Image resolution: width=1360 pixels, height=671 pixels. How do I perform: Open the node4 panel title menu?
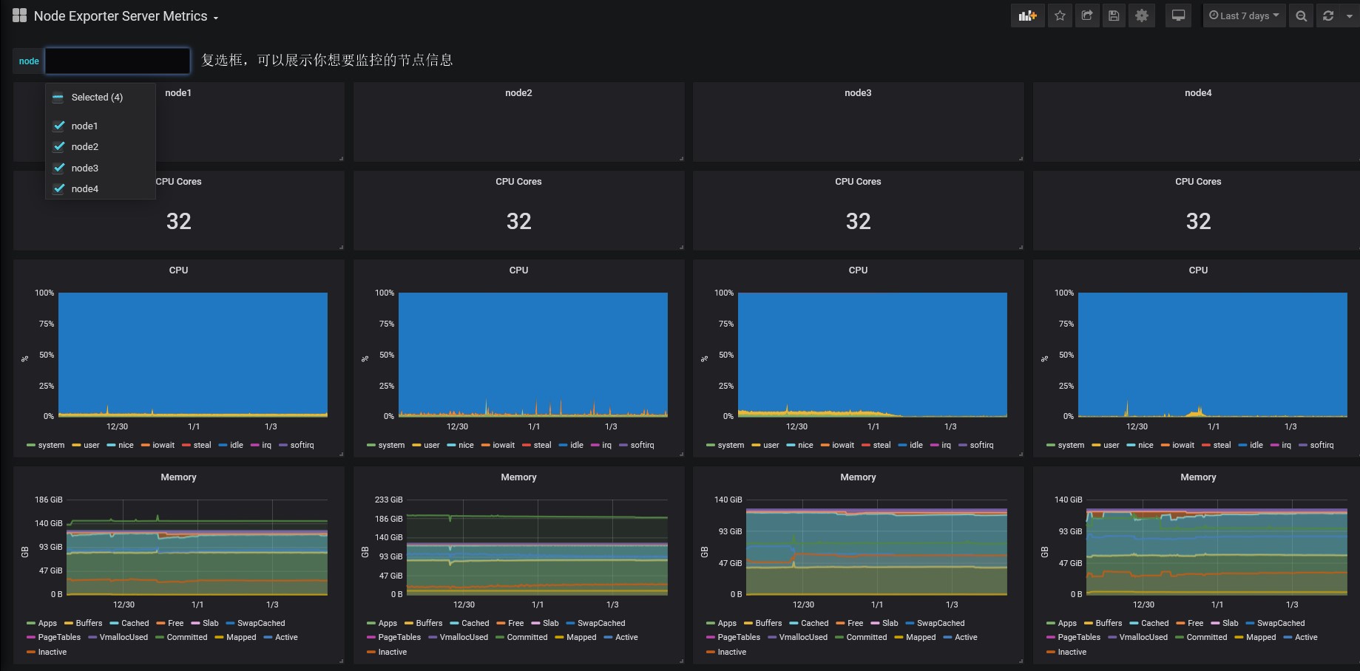(1198, 92)
